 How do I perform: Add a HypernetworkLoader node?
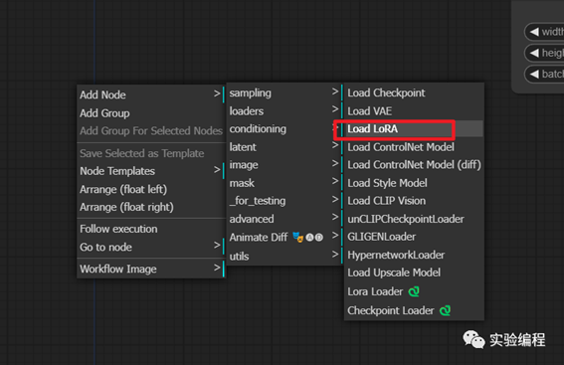coord(414,255)
